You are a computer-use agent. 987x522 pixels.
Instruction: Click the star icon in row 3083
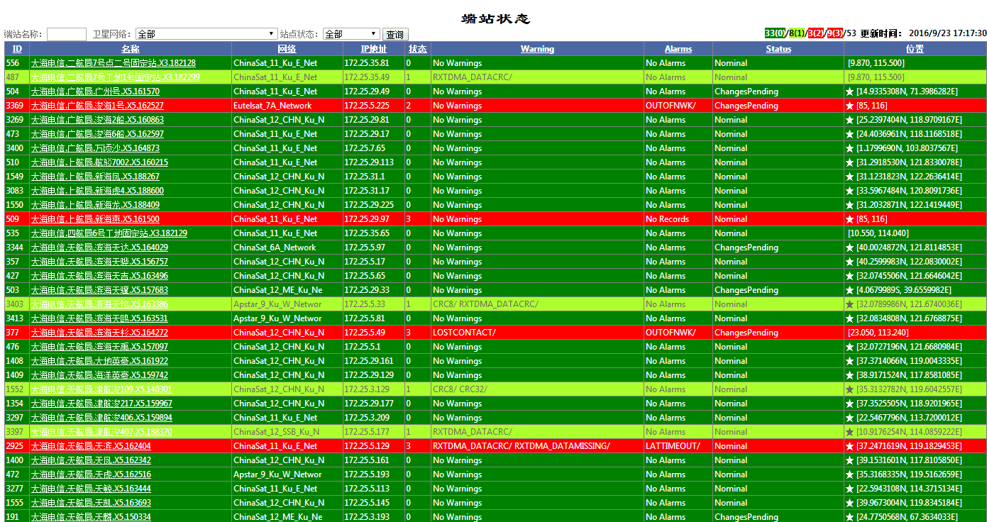(x=849, y=191)
